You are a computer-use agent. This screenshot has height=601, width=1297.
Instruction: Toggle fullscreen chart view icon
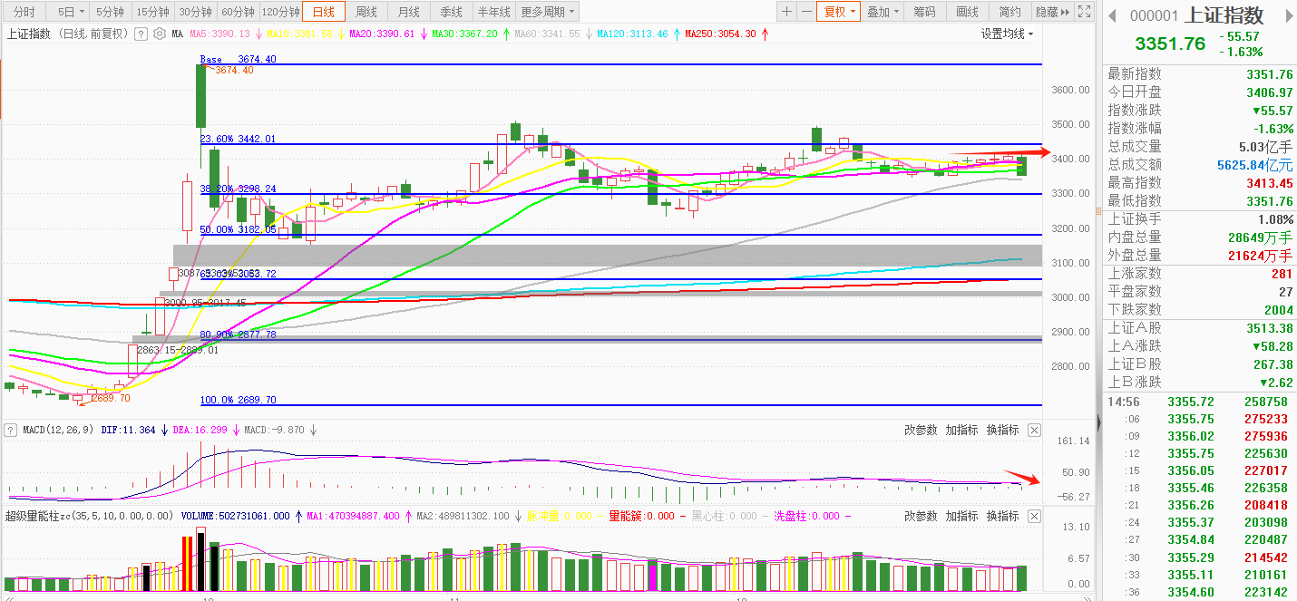click(x=1085, y=12)
